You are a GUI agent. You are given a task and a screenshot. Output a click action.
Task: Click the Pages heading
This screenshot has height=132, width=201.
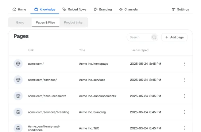[21, 36]
